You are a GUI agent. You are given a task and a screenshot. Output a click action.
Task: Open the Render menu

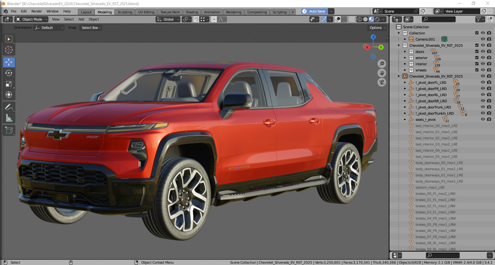point(37,11)
